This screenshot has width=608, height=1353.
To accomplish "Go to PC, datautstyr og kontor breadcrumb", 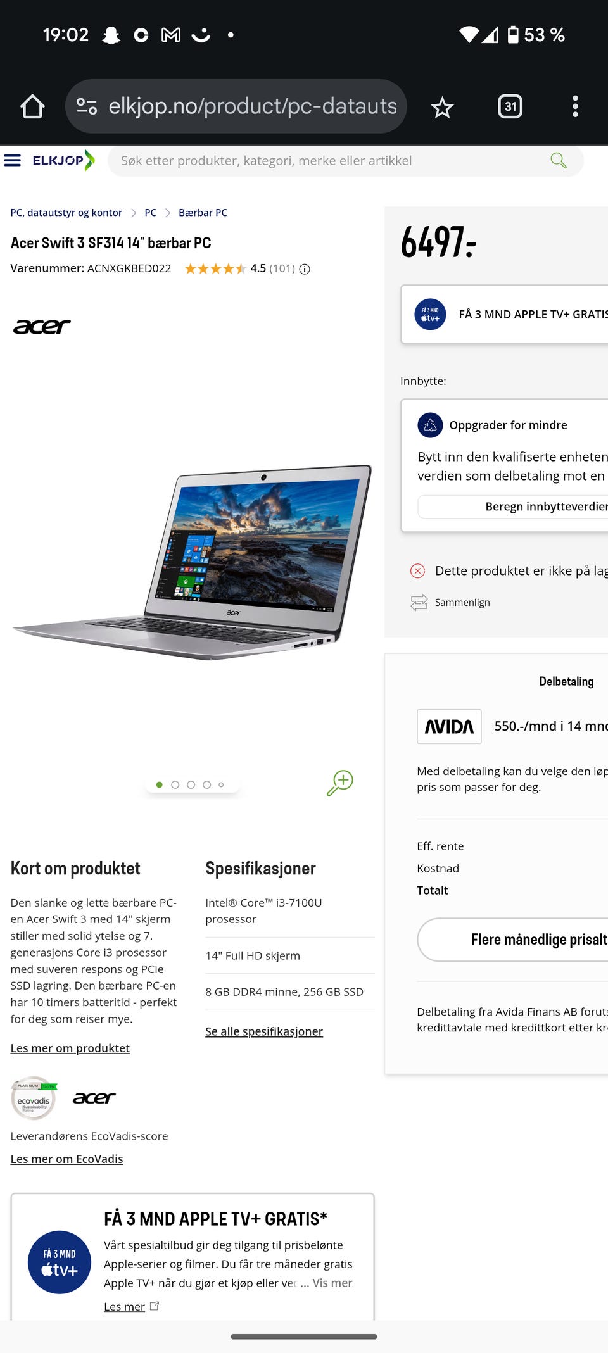I will [x=66, y=213].
